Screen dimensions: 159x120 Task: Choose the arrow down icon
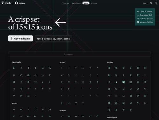[x=83, y=68]
